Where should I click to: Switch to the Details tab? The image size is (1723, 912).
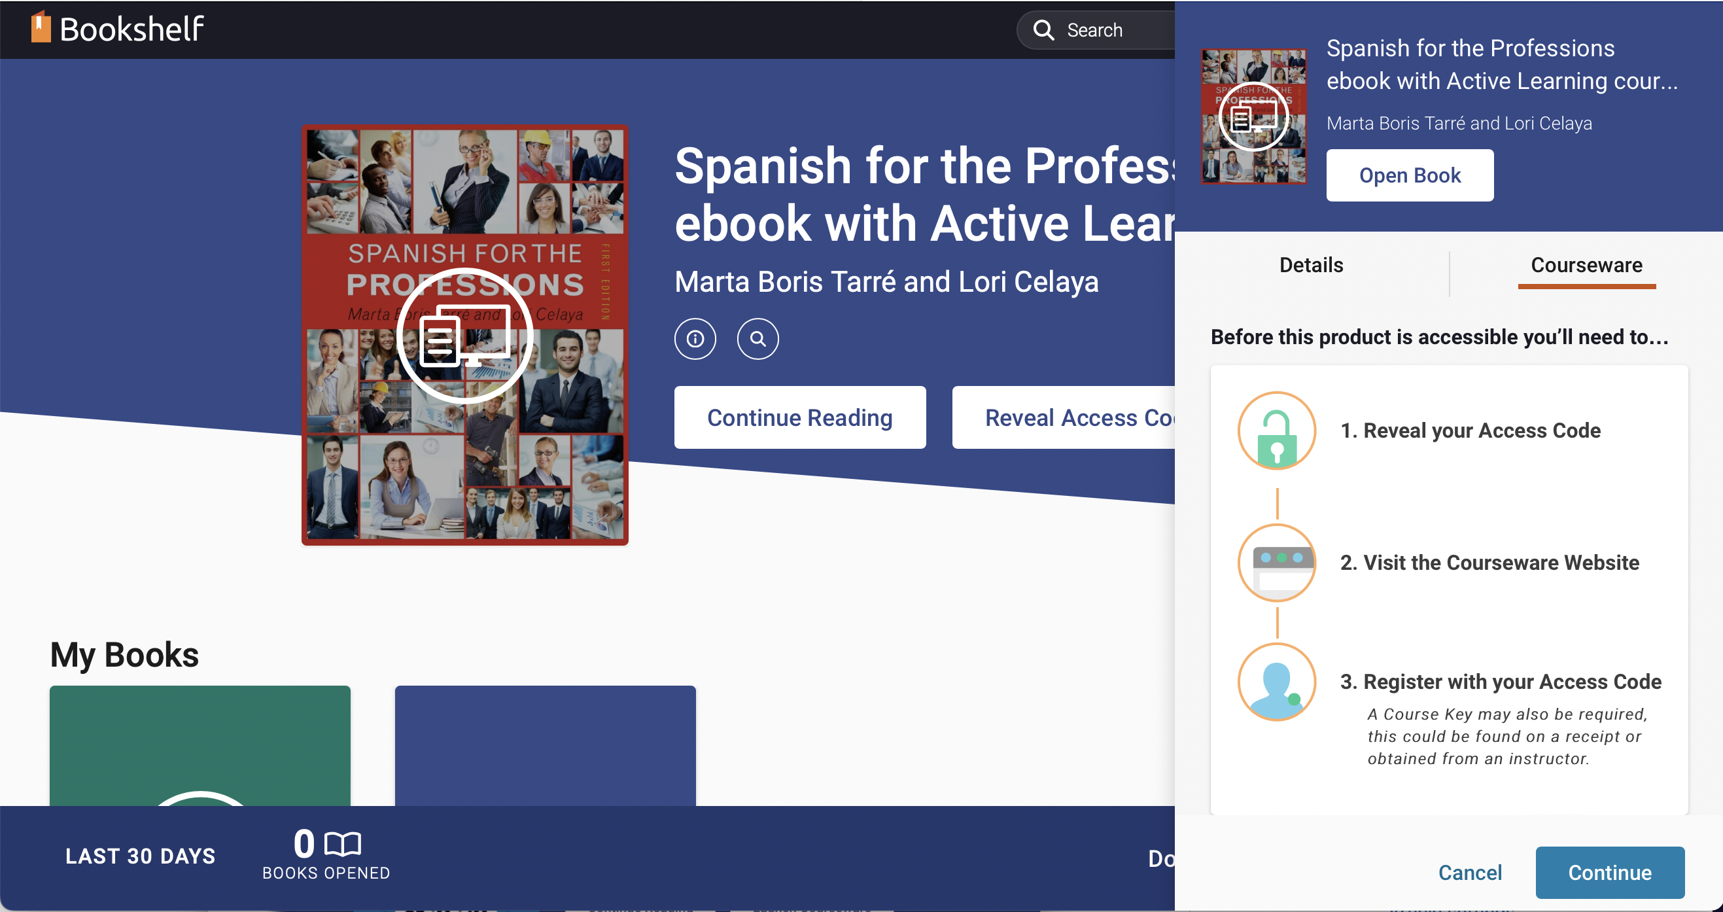(x=1311, y=265)
